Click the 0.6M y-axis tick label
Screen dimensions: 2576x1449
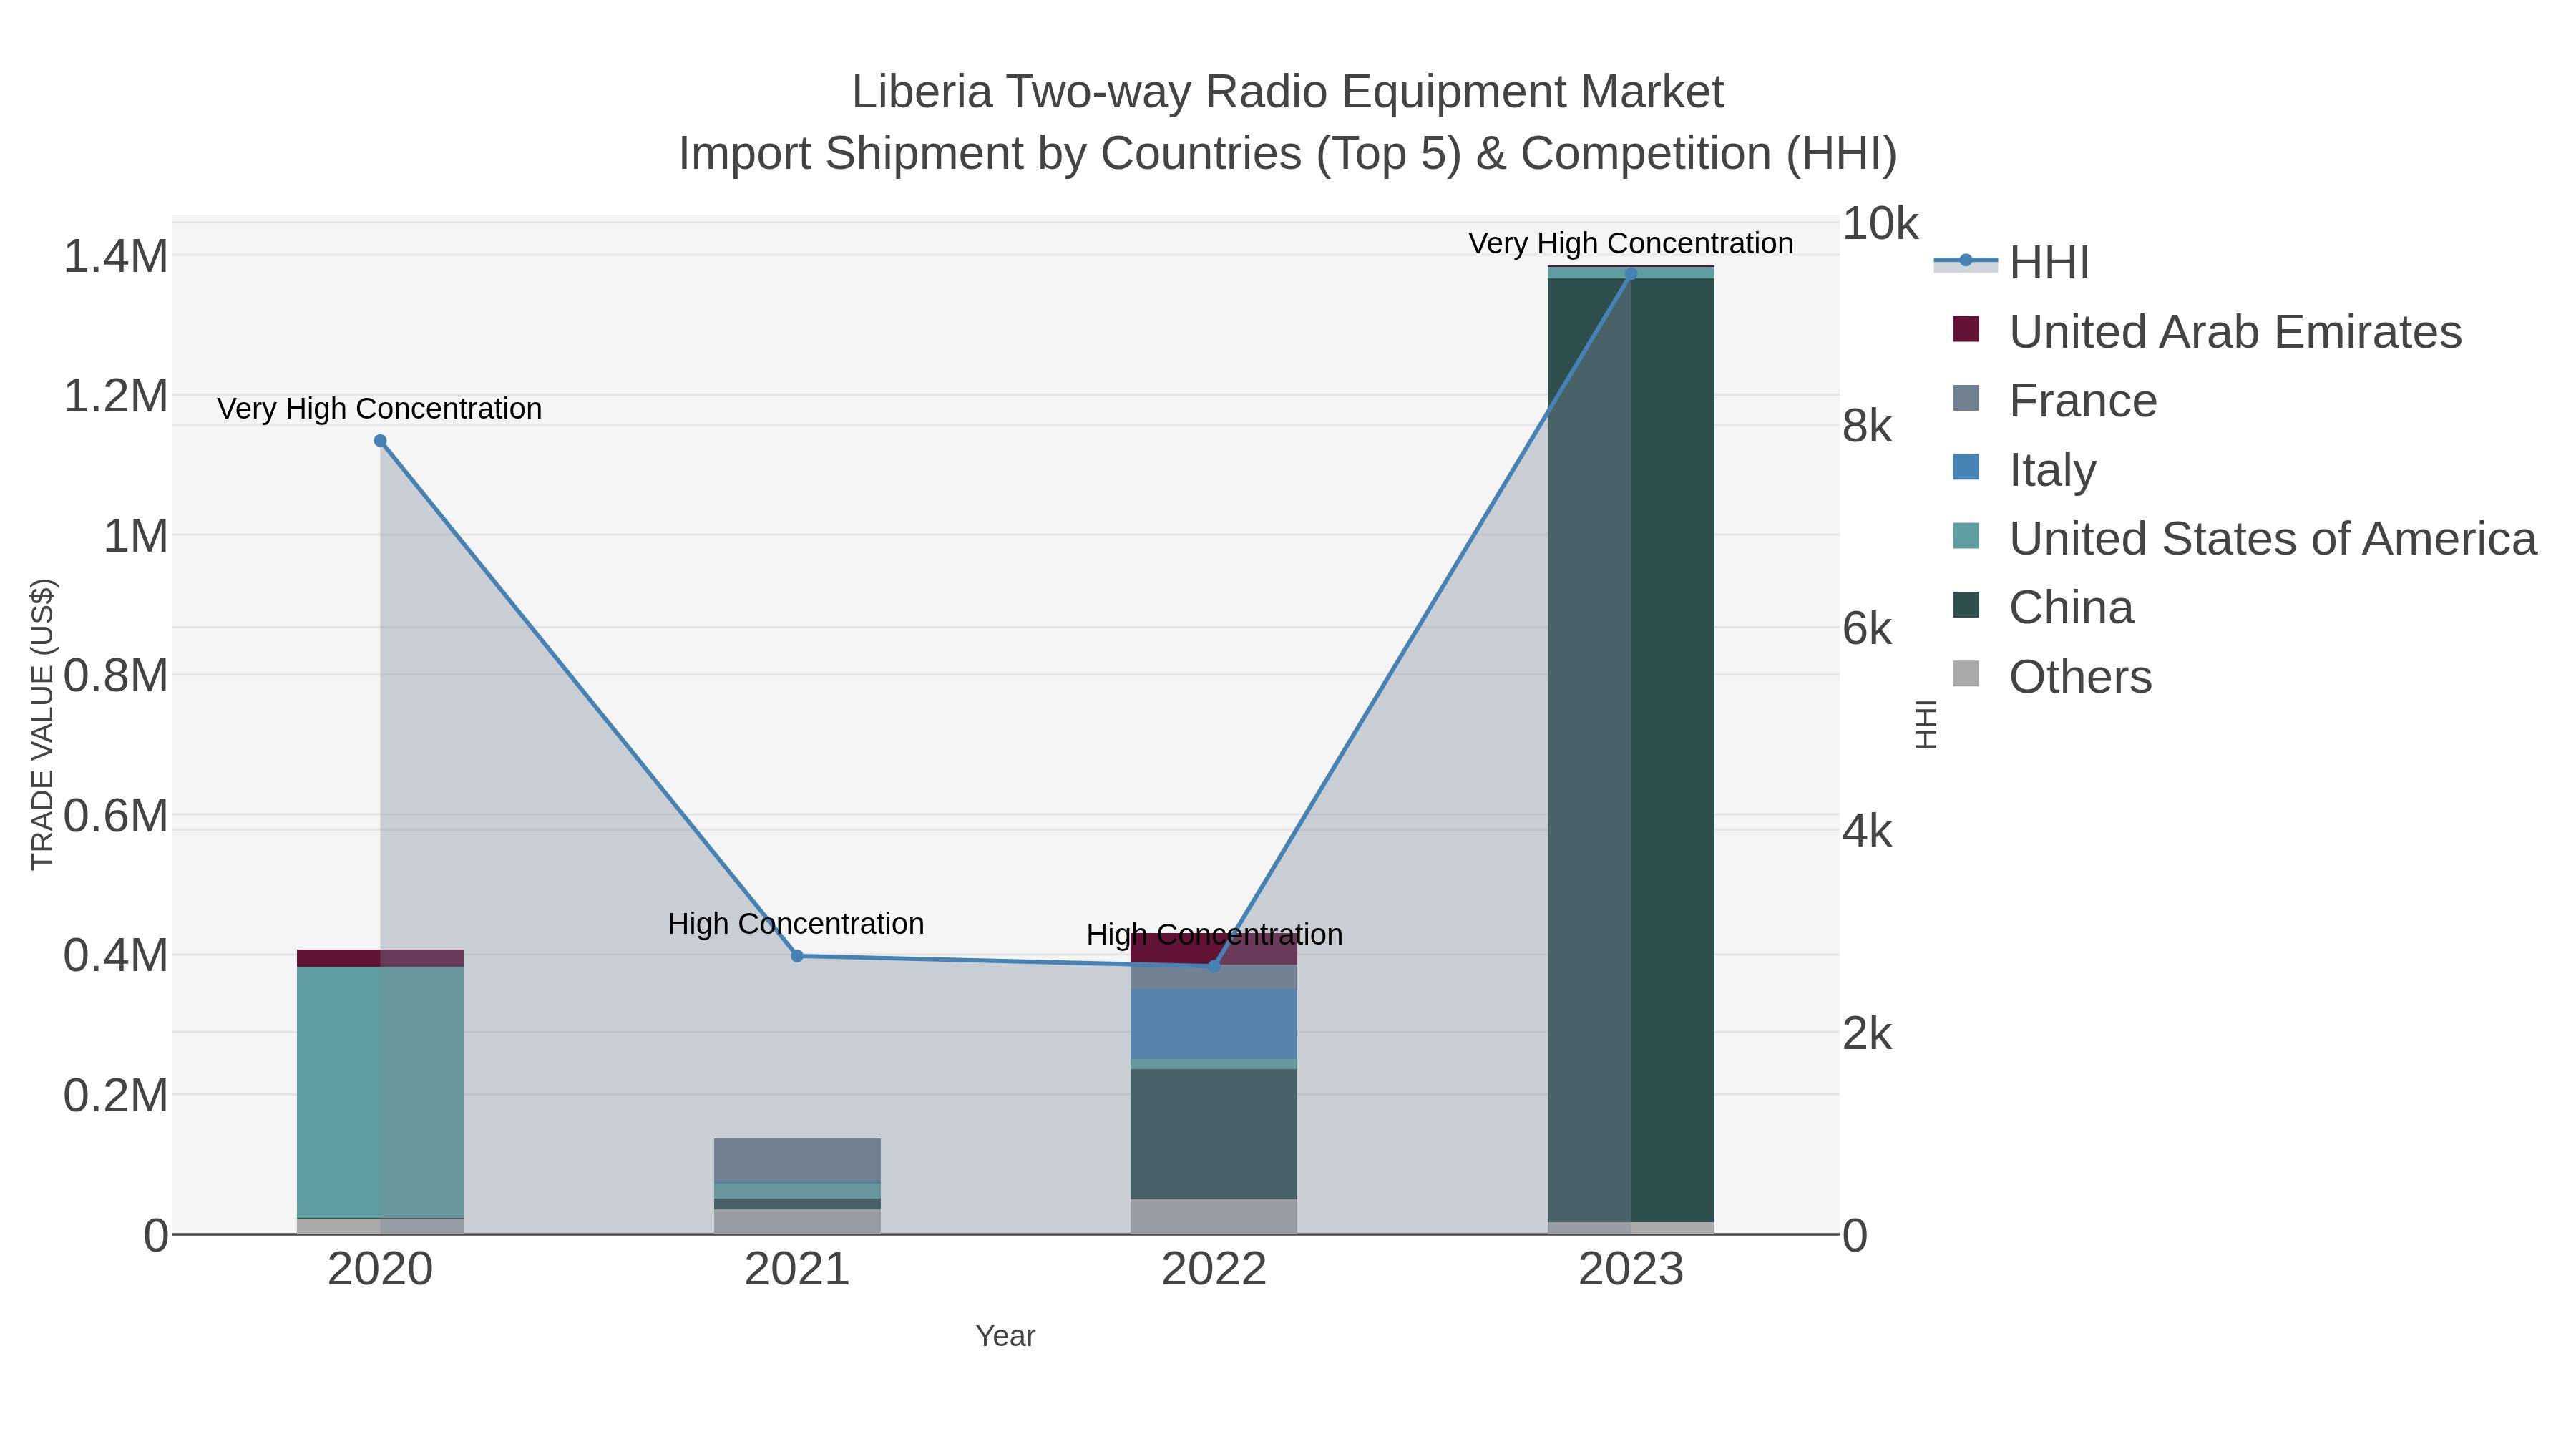click(116, 816)
